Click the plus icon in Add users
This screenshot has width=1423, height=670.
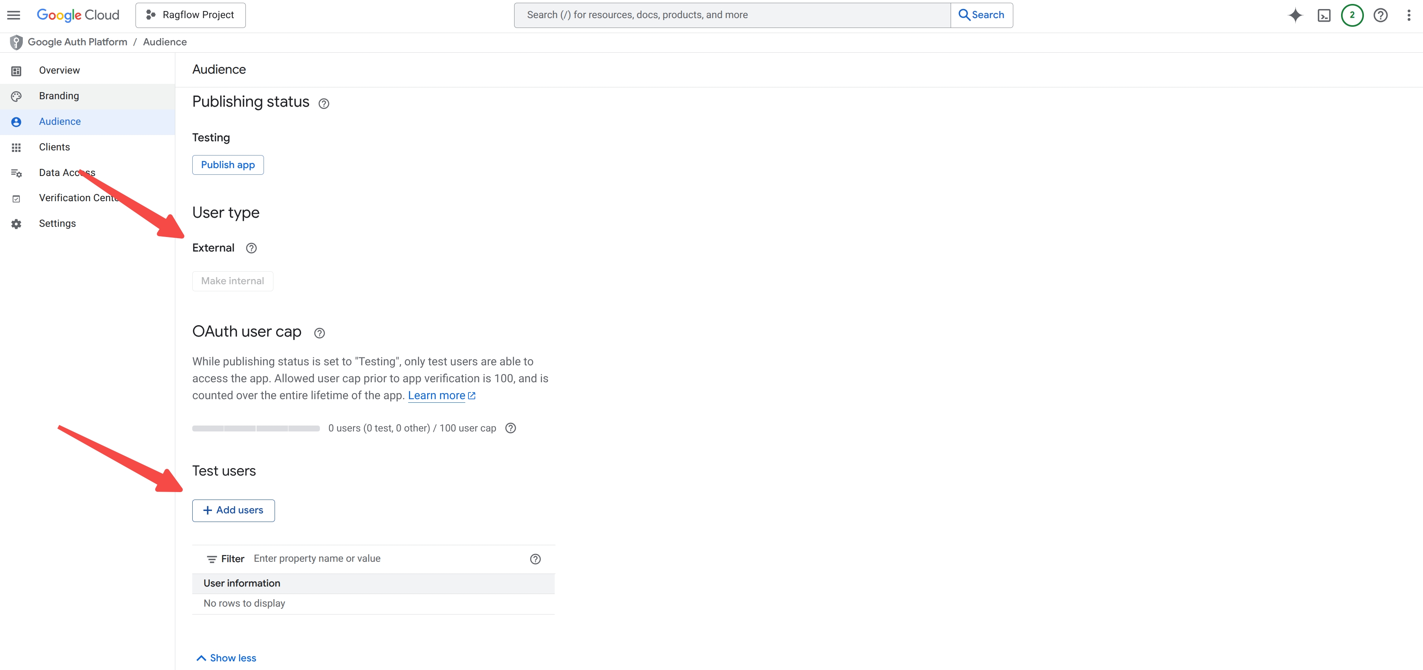[208, 511]
